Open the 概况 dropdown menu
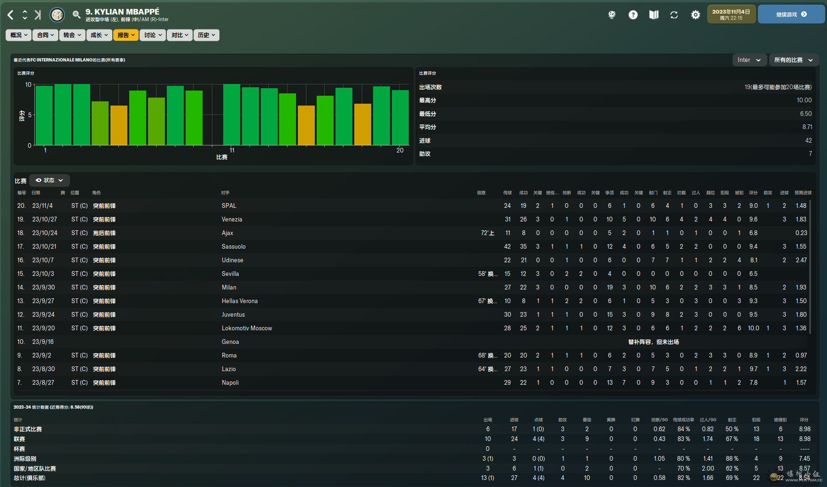827x487 pixels. 18,35
